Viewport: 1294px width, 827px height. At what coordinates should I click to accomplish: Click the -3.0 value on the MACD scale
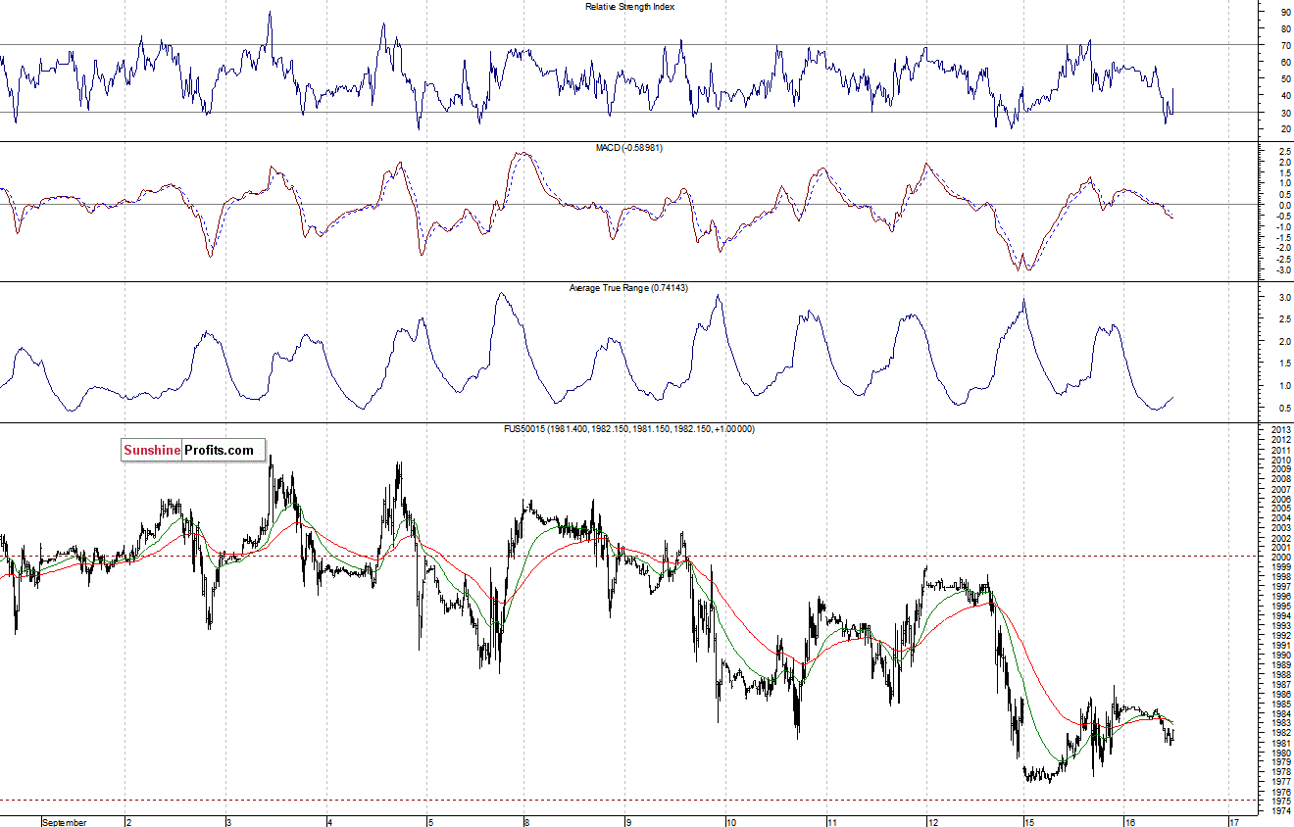(x=1283, y=269)
